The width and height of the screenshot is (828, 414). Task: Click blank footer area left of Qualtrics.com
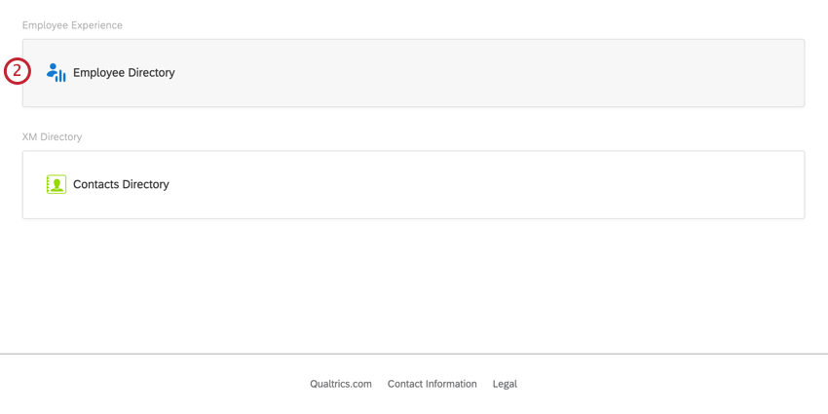click(x=146, y=384)
